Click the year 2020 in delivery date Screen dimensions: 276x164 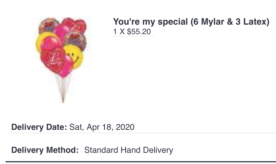[125, 127]
